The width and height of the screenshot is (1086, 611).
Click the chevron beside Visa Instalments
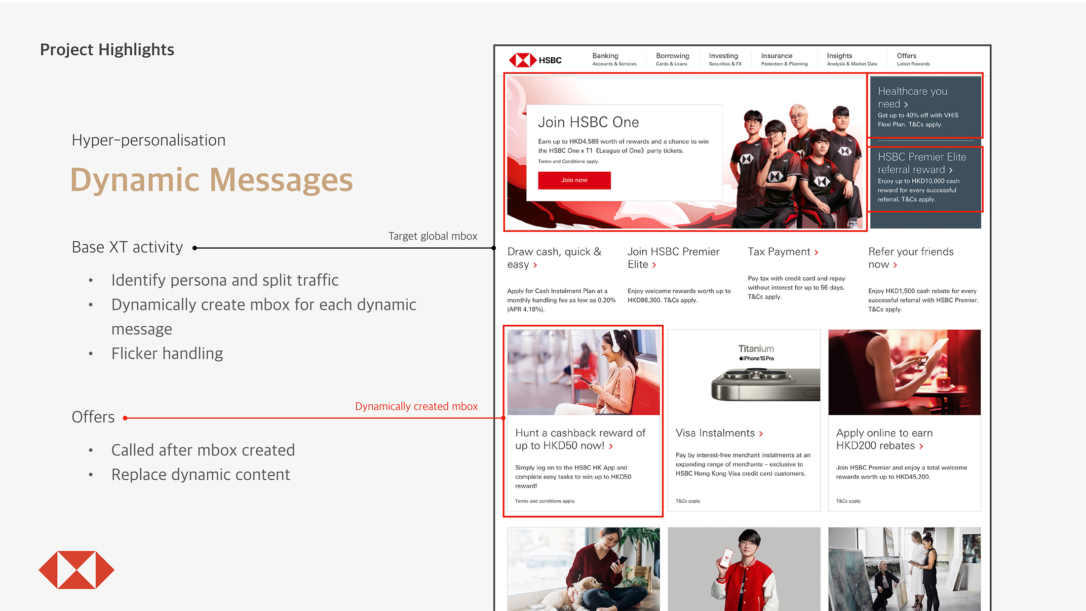(761, 434)
